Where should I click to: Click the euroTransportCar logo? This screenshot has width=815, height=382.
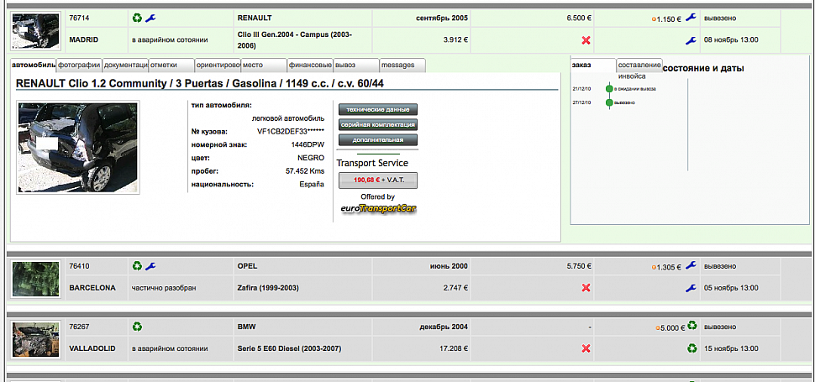(x=378, y=208)
